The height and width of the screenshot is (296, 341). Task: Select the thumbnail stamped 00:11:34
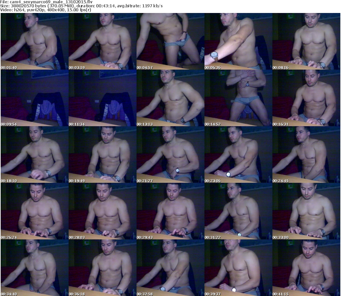coord(103,98)
